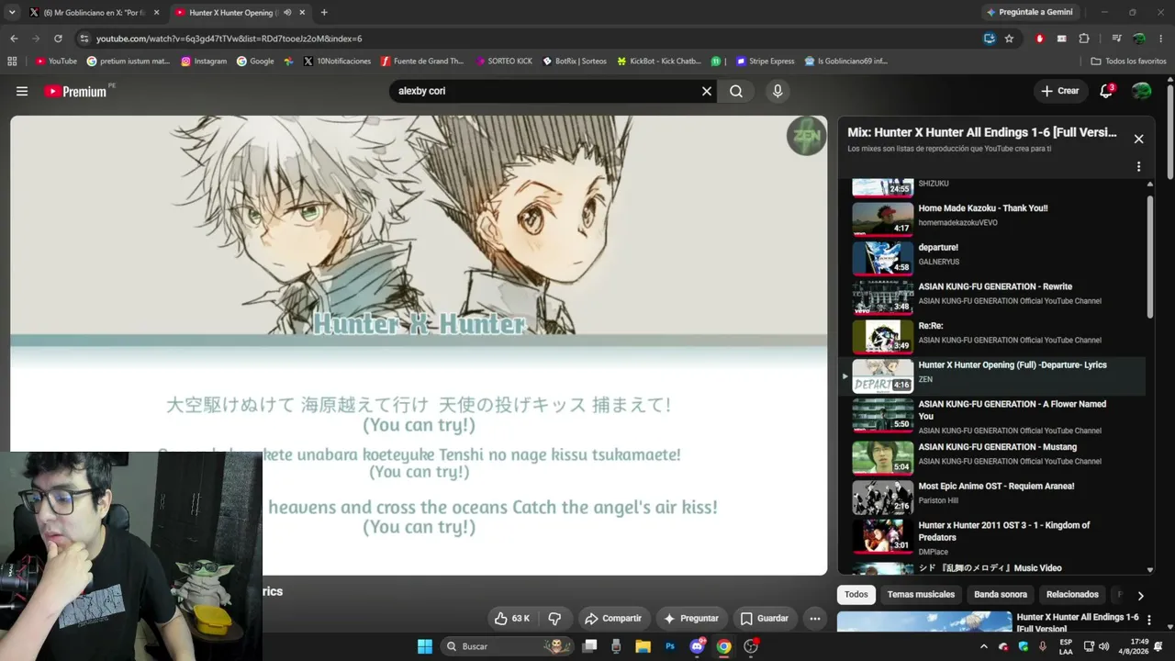Open the Chrome apps grid shortcut

click(x=12, y=62)
